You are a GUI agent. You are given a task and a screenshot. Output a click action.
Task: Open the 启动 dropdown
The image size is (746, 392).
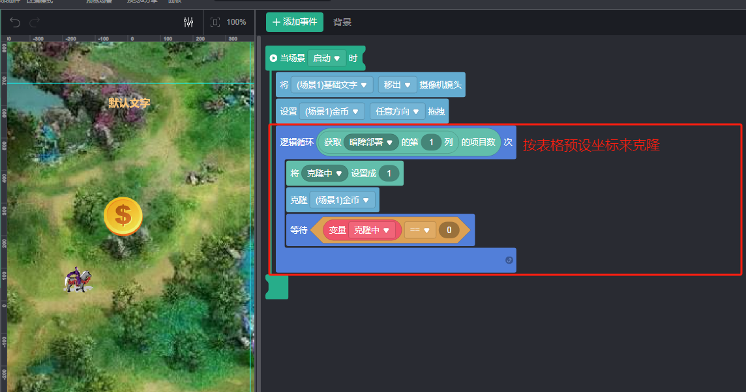tap(326, 58)
